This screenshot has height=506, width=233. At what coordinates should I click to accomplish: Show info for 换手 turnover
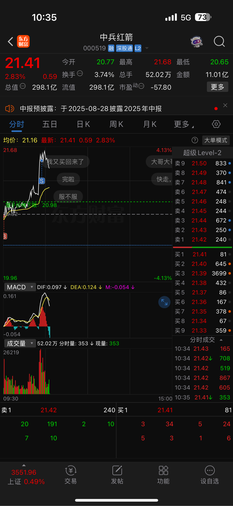point(80,73)
